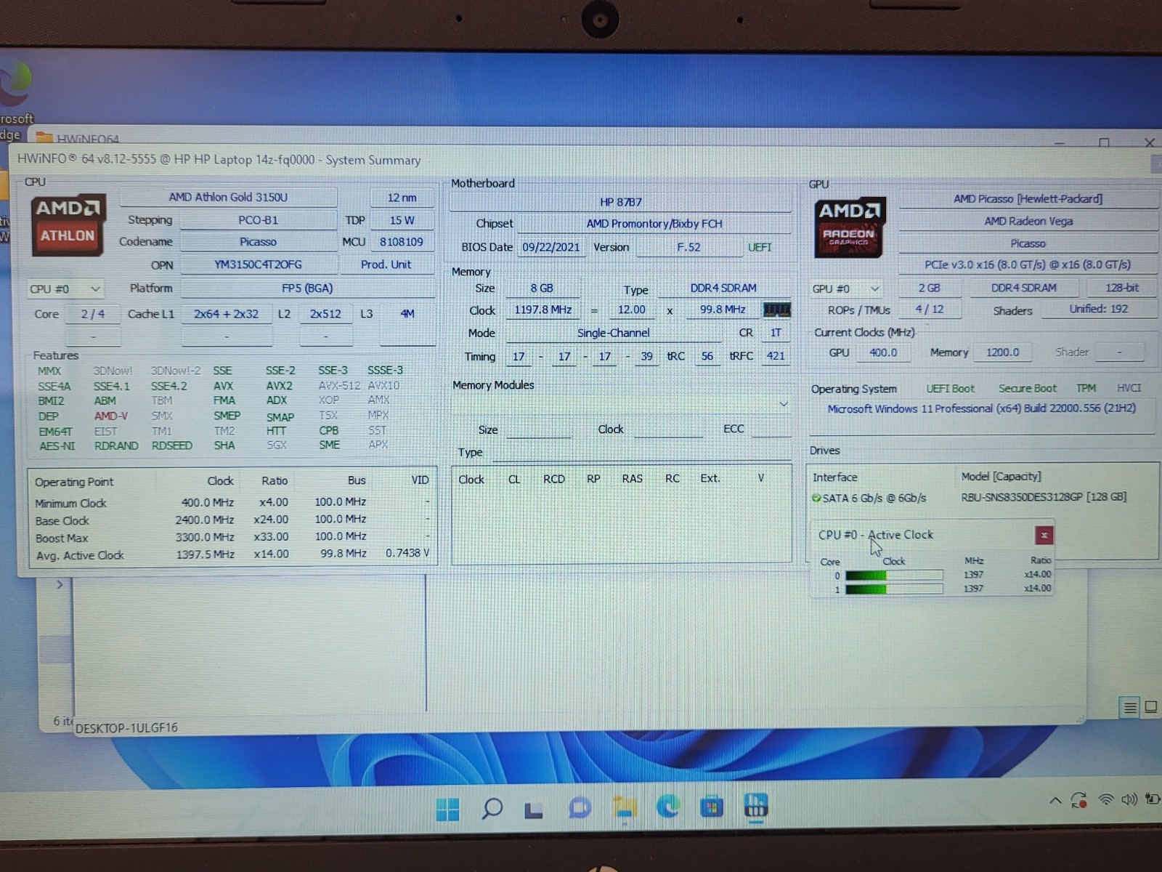Click the Boost Max operating point row
The height and width of the screenshot is (872, 1162).
(232, 538)
